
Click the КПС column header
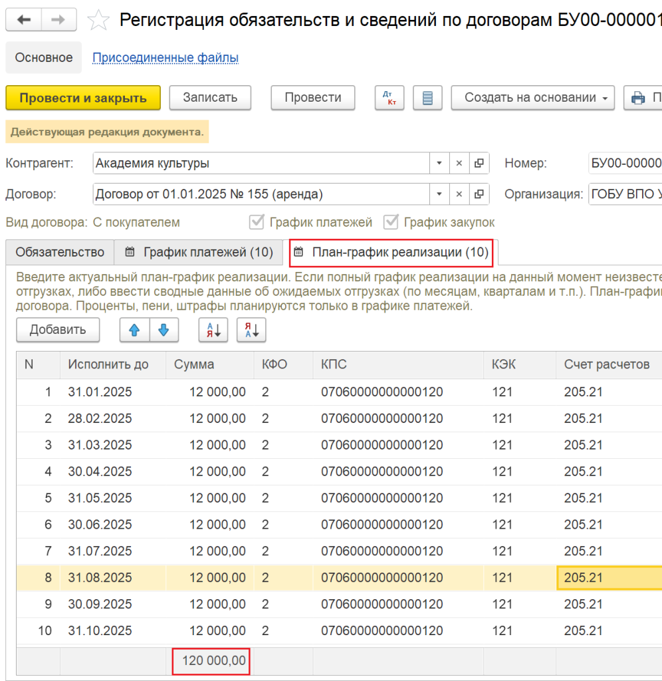(399, 365)
